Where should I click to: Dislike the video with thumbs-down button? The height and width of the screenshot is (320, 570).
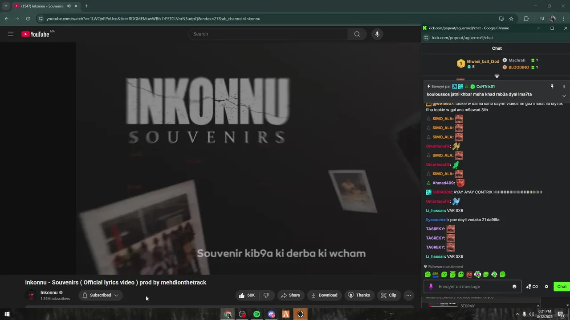point(266,295)
